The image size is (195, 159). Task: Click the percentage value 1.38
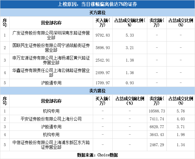tap(130, 60)
